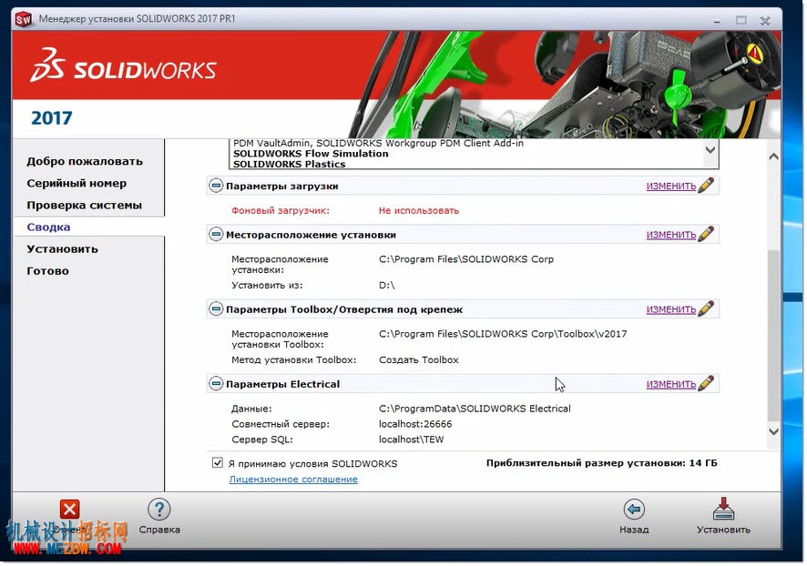Click the summary pane scroll up arrow

tap(775, 157)
